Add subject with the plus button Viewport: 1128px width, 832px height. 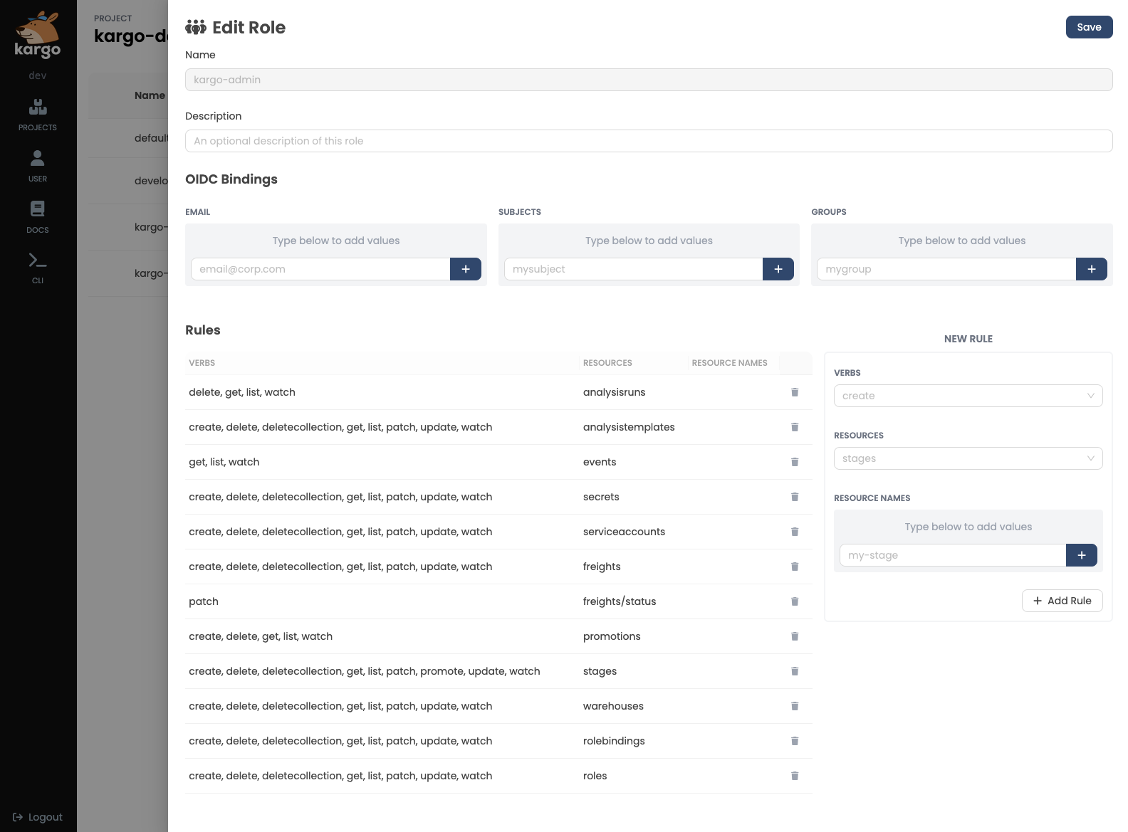[778, 269]
